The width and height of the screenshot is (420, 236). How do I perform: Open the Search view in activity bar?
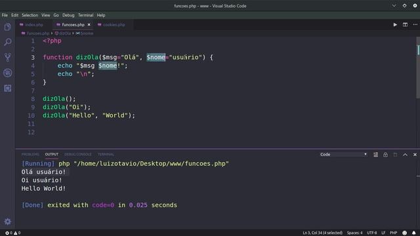(x=7, y=42)
